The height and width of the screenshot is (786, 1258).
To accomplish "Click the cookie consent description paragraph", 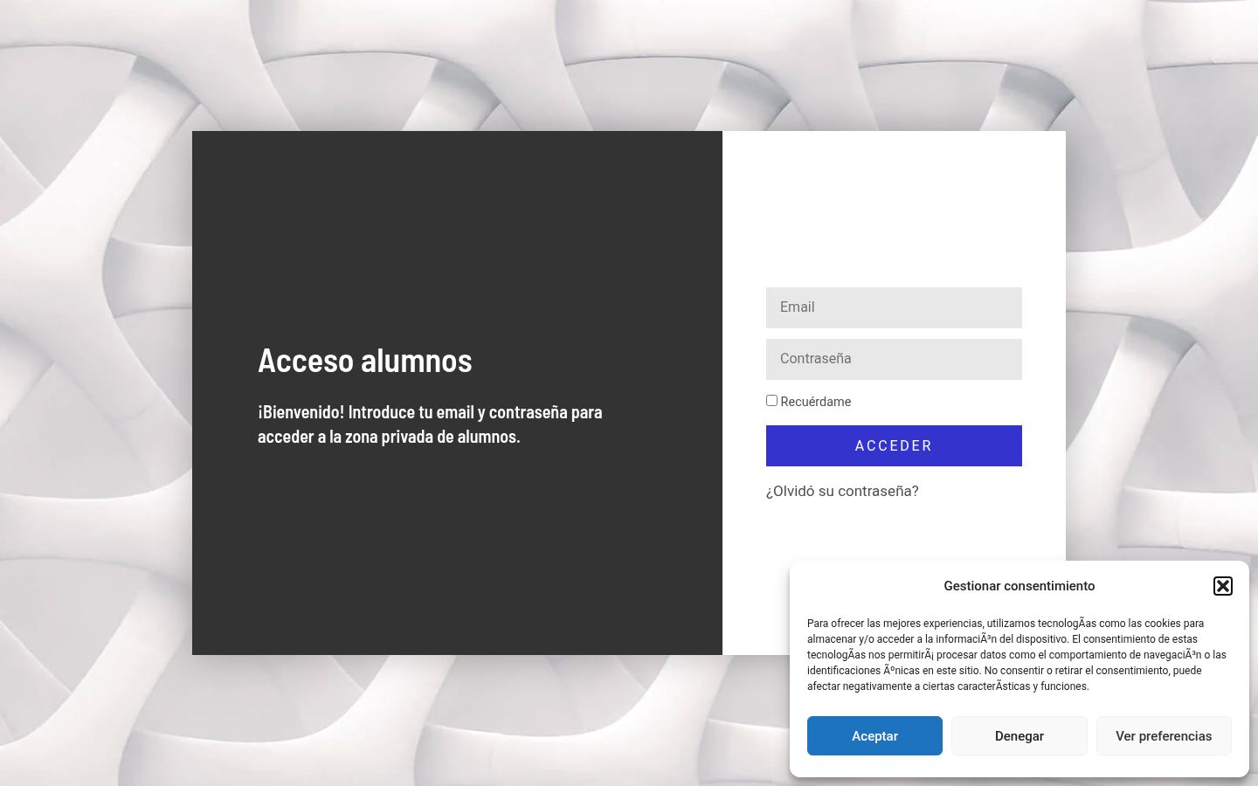I will [x=1017, y=655].
